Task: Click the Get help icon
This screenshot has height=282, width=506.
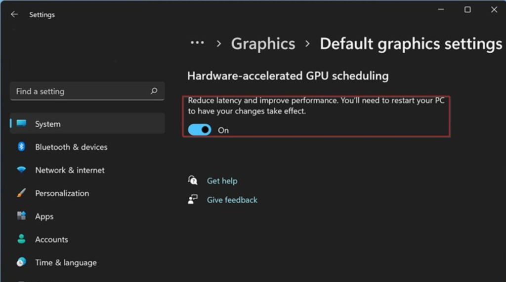Action: pos(193,180)
